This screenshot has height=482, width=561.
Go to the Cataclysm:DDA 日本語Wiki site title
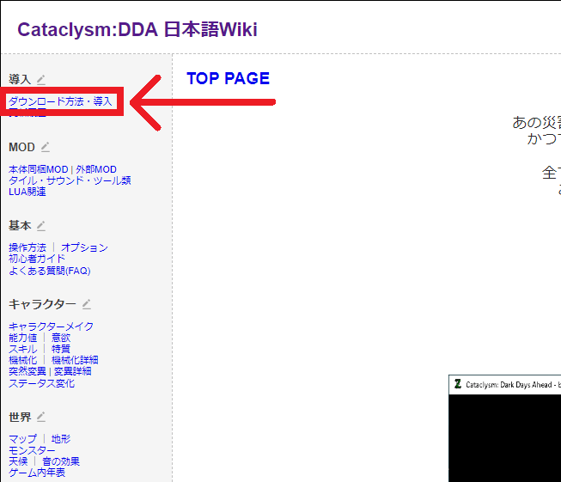pos(137,30)
